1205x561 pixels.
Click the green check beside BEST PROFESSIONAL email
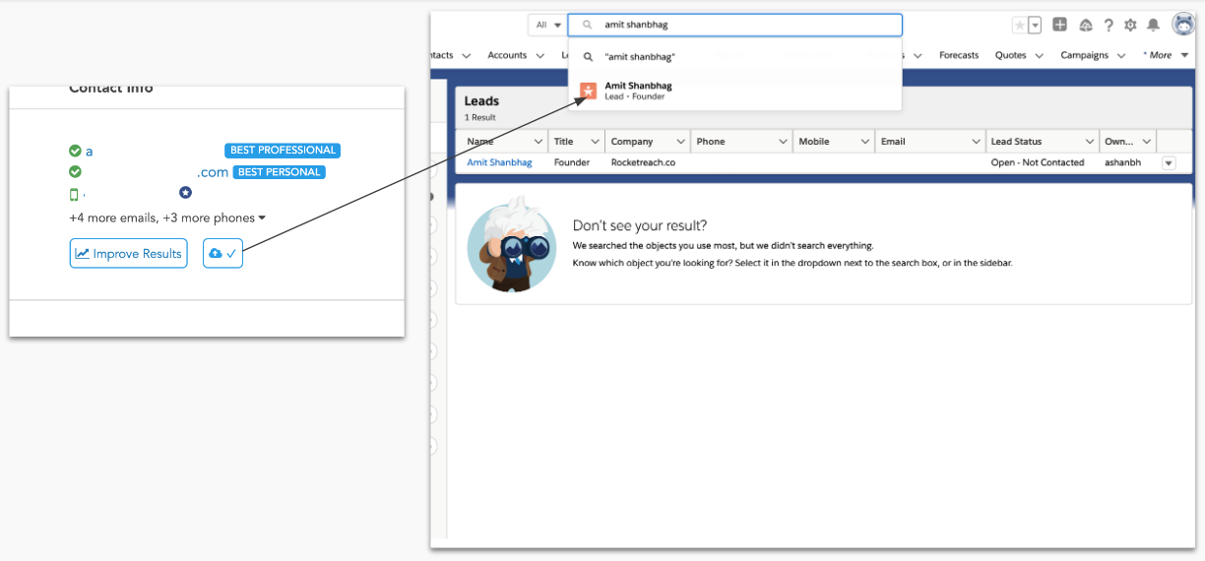pos(75,151)
